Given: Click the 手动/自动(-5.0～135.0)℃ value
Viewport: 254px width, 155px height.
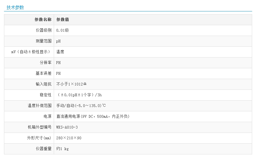Looking at the screenshot, I should (x=81, y=106).
